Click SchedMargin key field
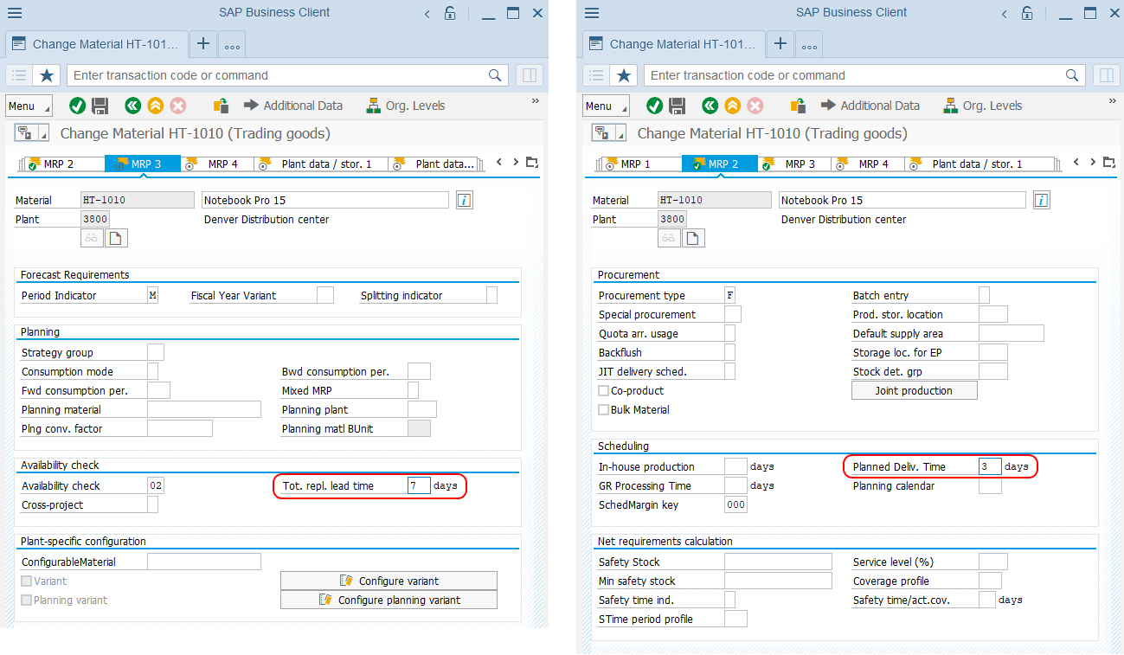This screenshot has height=655, width=1124. (x=735, y=504)
